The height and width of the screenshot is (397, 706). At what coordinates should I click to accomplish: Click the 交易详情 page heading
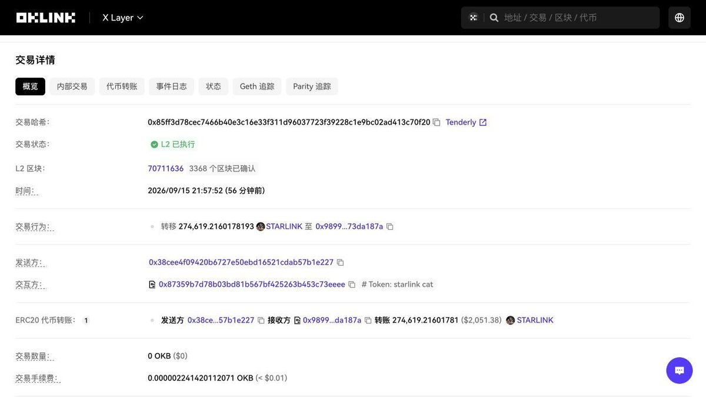[x=35, y=60]
